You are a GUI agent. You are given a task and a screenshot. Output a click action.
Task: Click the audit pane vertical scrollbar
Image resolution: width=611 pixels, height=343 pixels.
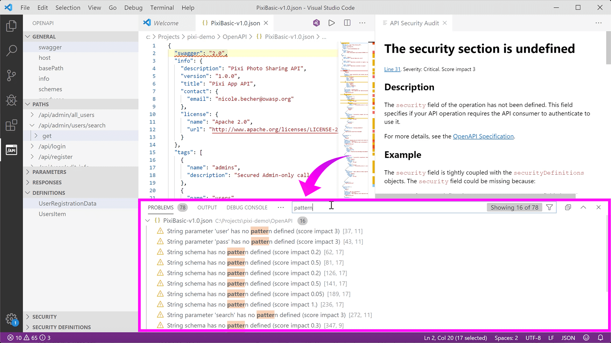click(x=608, y=48)
